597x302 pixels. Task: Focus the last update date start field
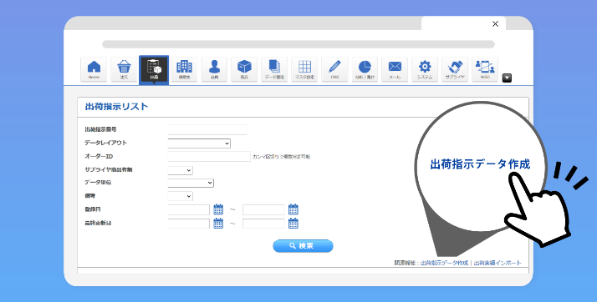(189, 224)
